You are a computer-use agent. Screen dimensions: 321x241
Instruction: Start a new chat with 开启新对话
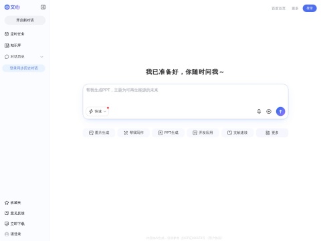pyautogui.click(x=25, y=20)
